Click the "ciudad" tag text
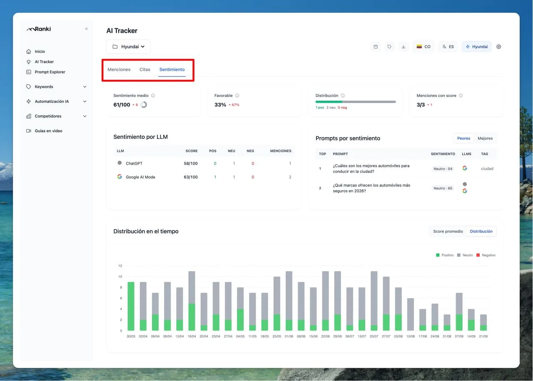This screenshot has width=533, height=381. click(487, 168)
